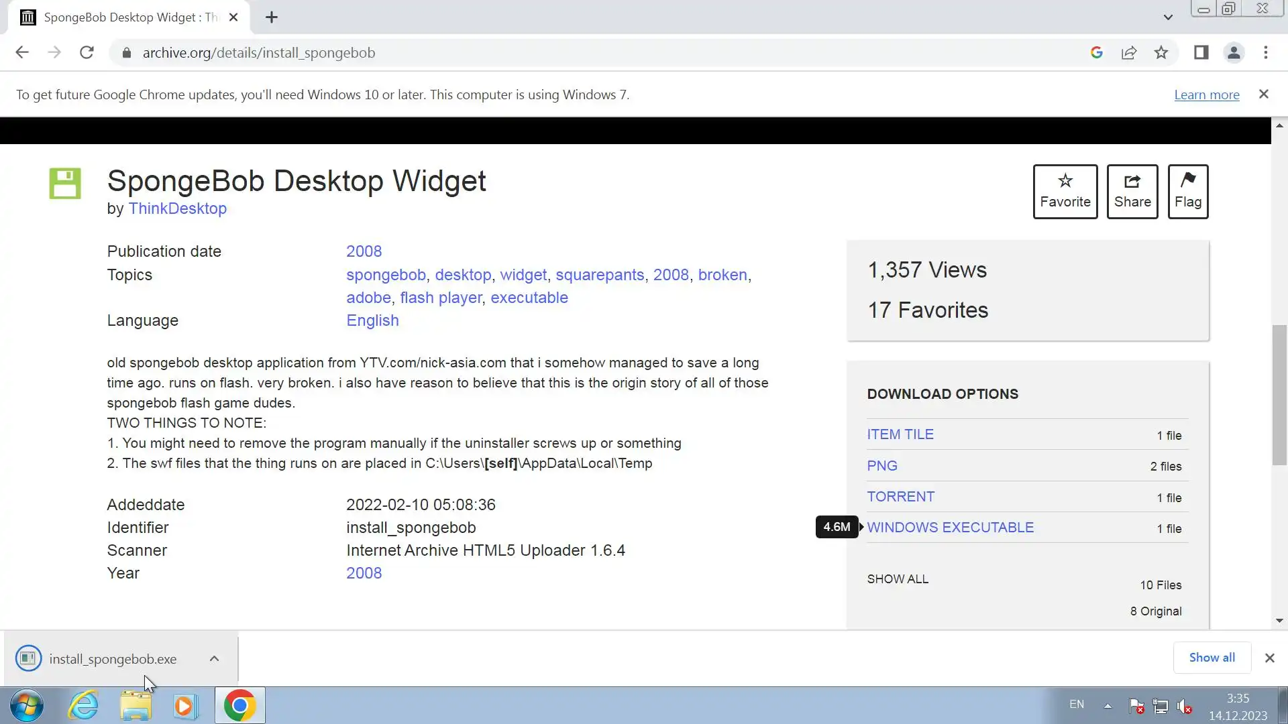
Task: Click the Favorite star button
Action: [x=1065, y=191]
